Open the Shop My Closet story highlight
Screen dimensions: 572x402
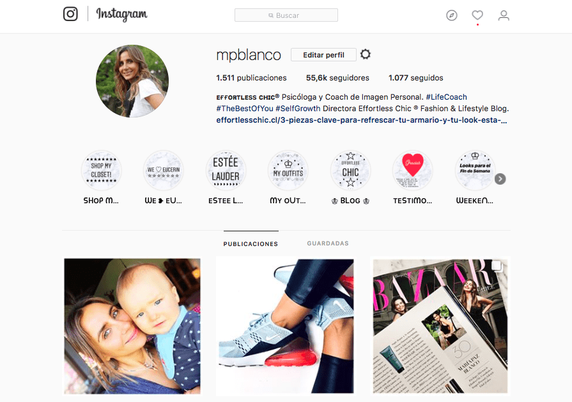pyautogui.click(x=101, y=171)
